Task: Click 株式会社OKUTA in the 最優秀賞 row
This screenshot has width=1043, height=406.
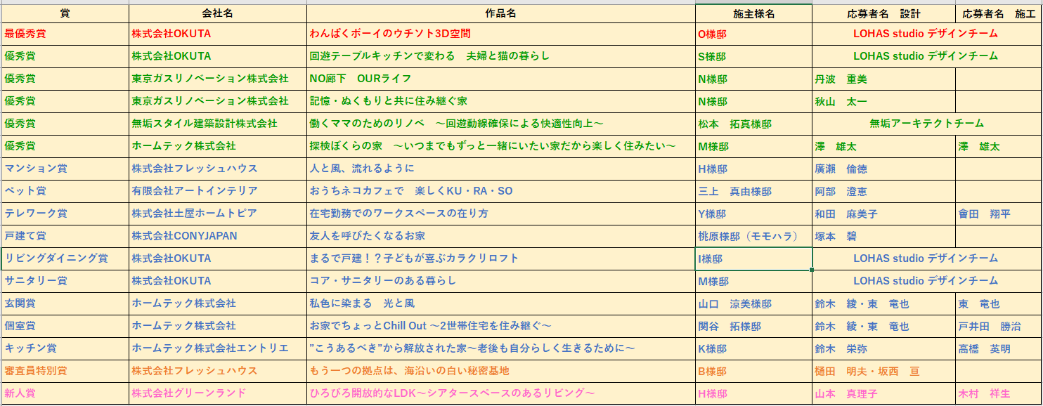Action: pos(218,34)
